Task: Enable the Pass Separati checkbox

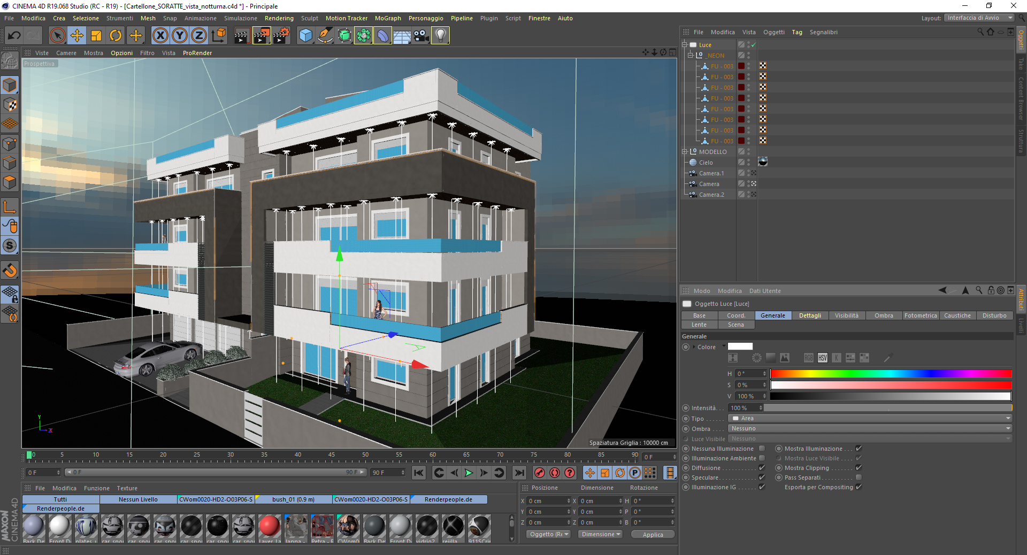Action: (859, 477)
